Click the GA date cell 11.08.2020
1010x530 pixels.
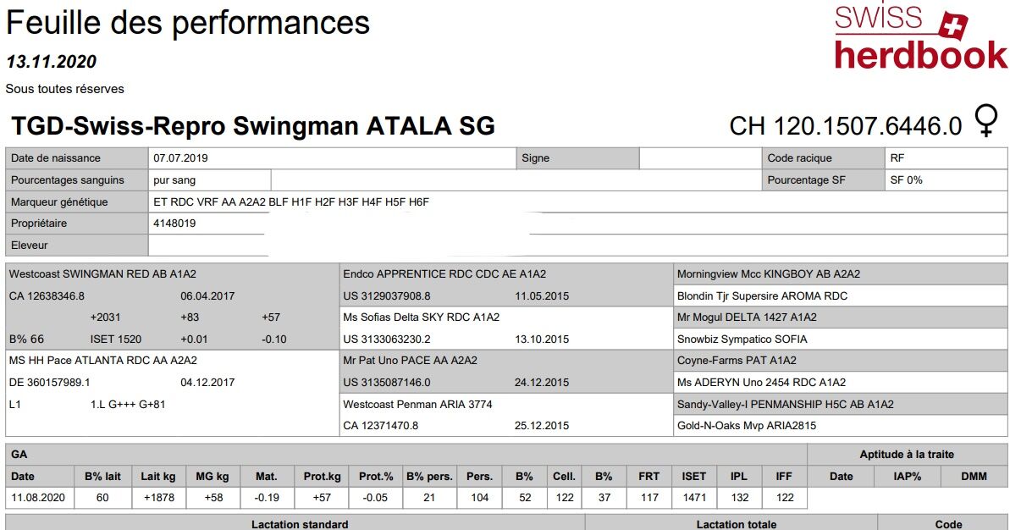tap(39, 498)
